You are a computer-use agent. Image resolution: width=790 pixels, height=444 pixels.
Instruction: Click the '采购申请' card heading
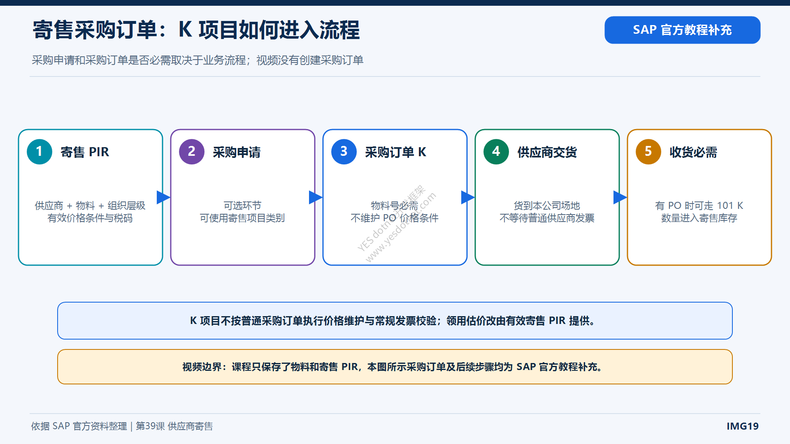pyautogui.click(x=237, y=152)
